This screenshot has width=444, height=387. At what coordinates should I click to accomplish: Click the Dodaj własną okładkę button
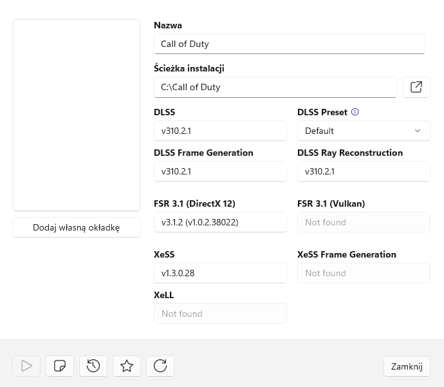click(77, 227)
